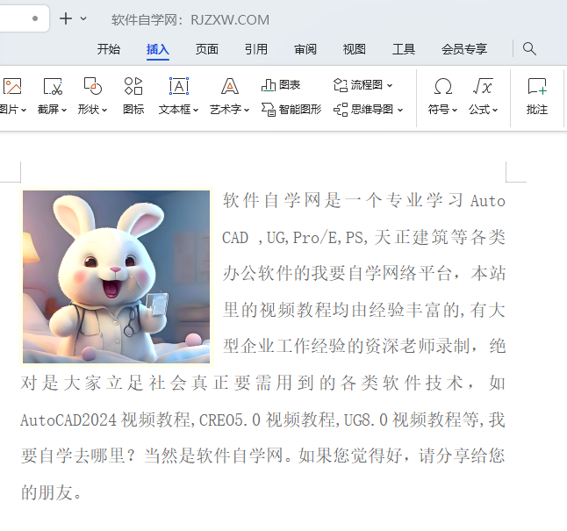The image size is (567, 531).
Task: Expand the 艺术字 dropdown arrow
Action: tap(247, 110)
